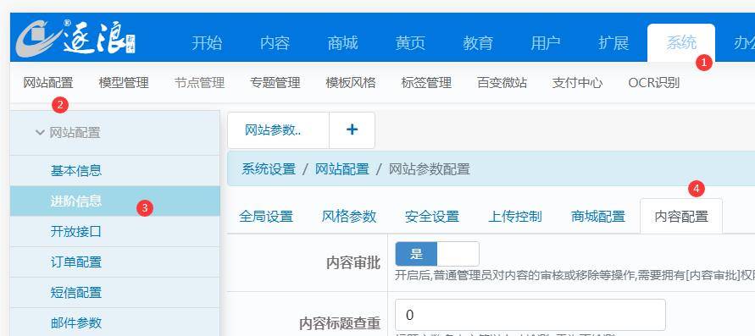Select the 系统 top menu tab
Image resolution: width=755 pixels, height=336 pixels.
point(680,43)
